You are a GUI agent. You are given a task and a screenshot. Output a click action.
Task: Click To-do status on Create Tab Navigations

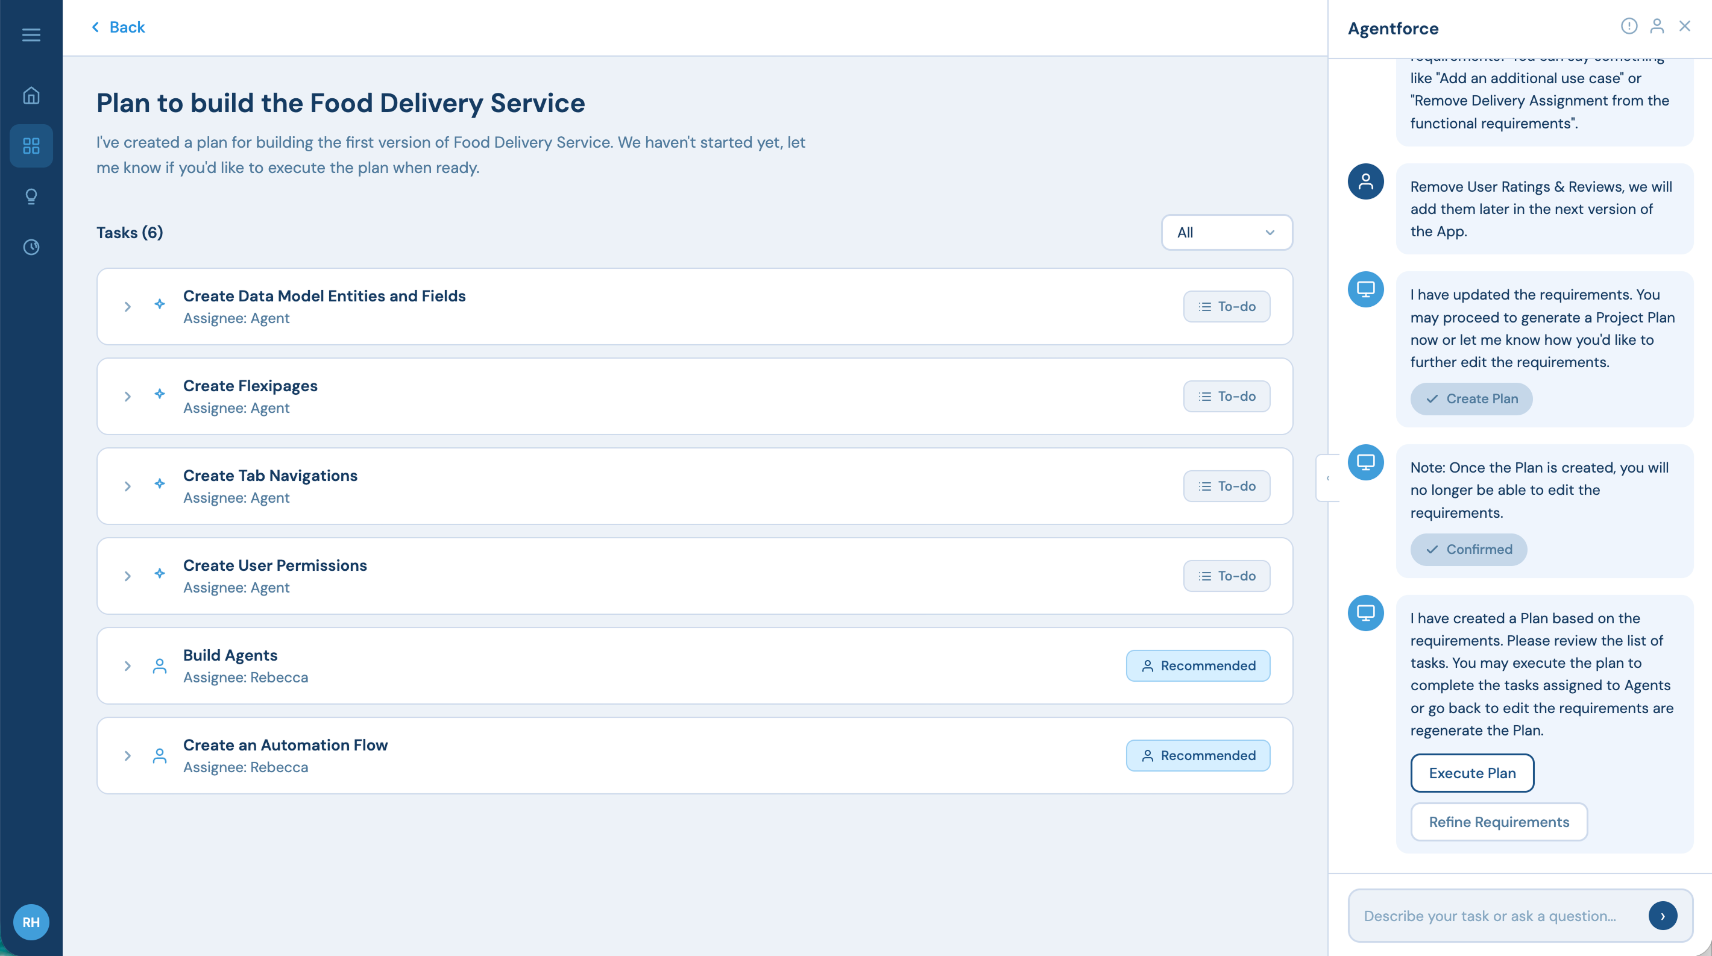pyautogui.click(x=1227, y=486)
